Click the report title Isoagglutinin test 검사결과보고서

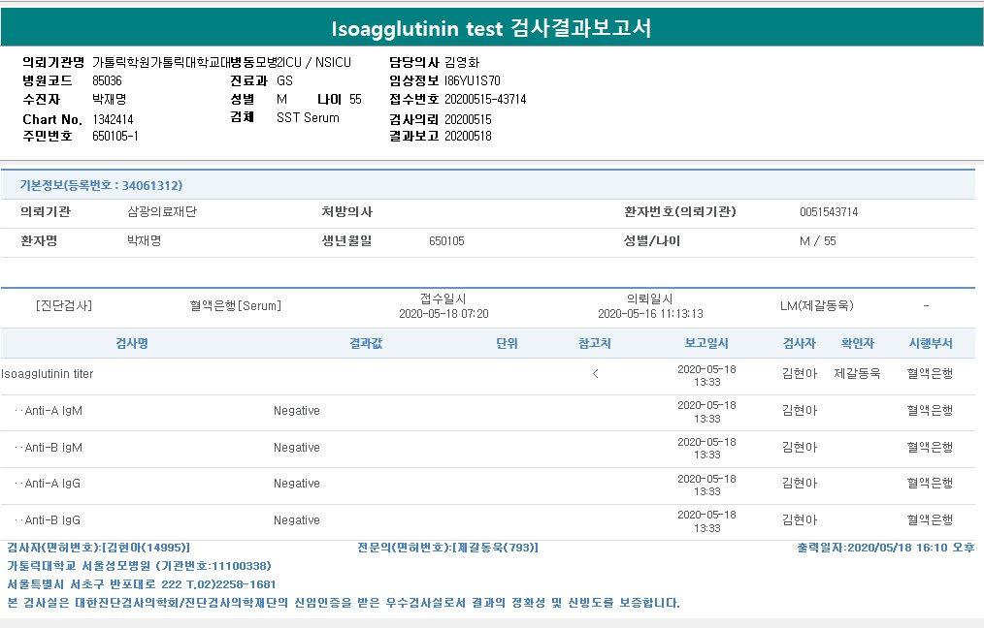pos(491,28)
